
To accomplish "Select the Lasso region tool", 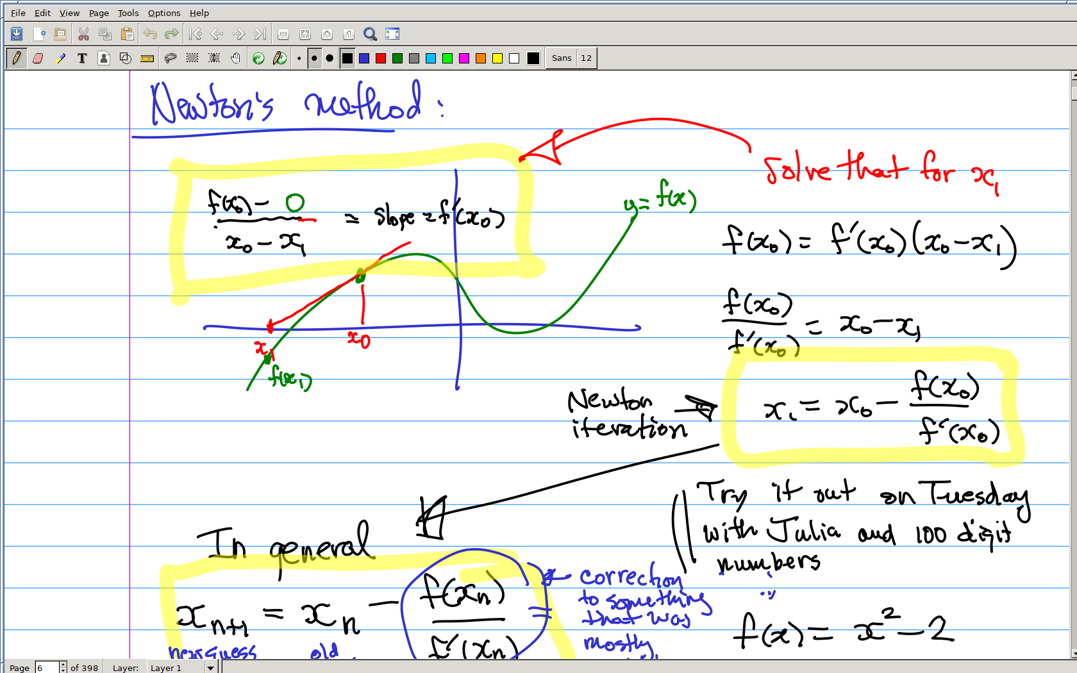I will 171,58.
